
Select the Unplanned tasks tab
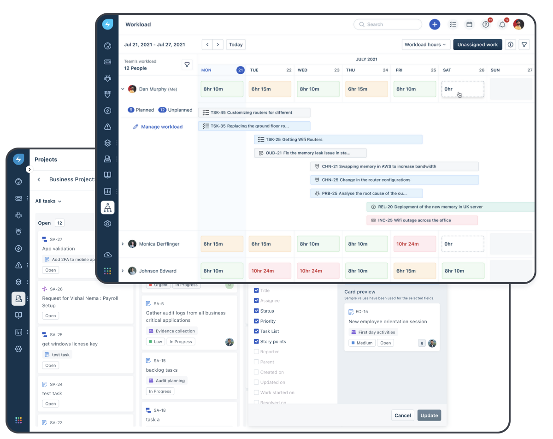pos(175,110)
